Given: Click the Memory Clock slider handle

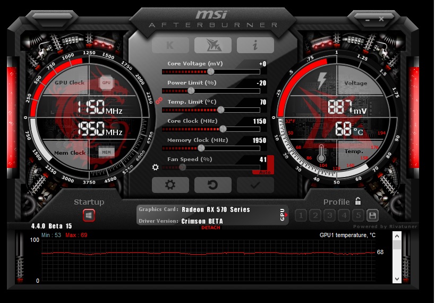Looking at the screenshot, I should [x=201, y=148].
